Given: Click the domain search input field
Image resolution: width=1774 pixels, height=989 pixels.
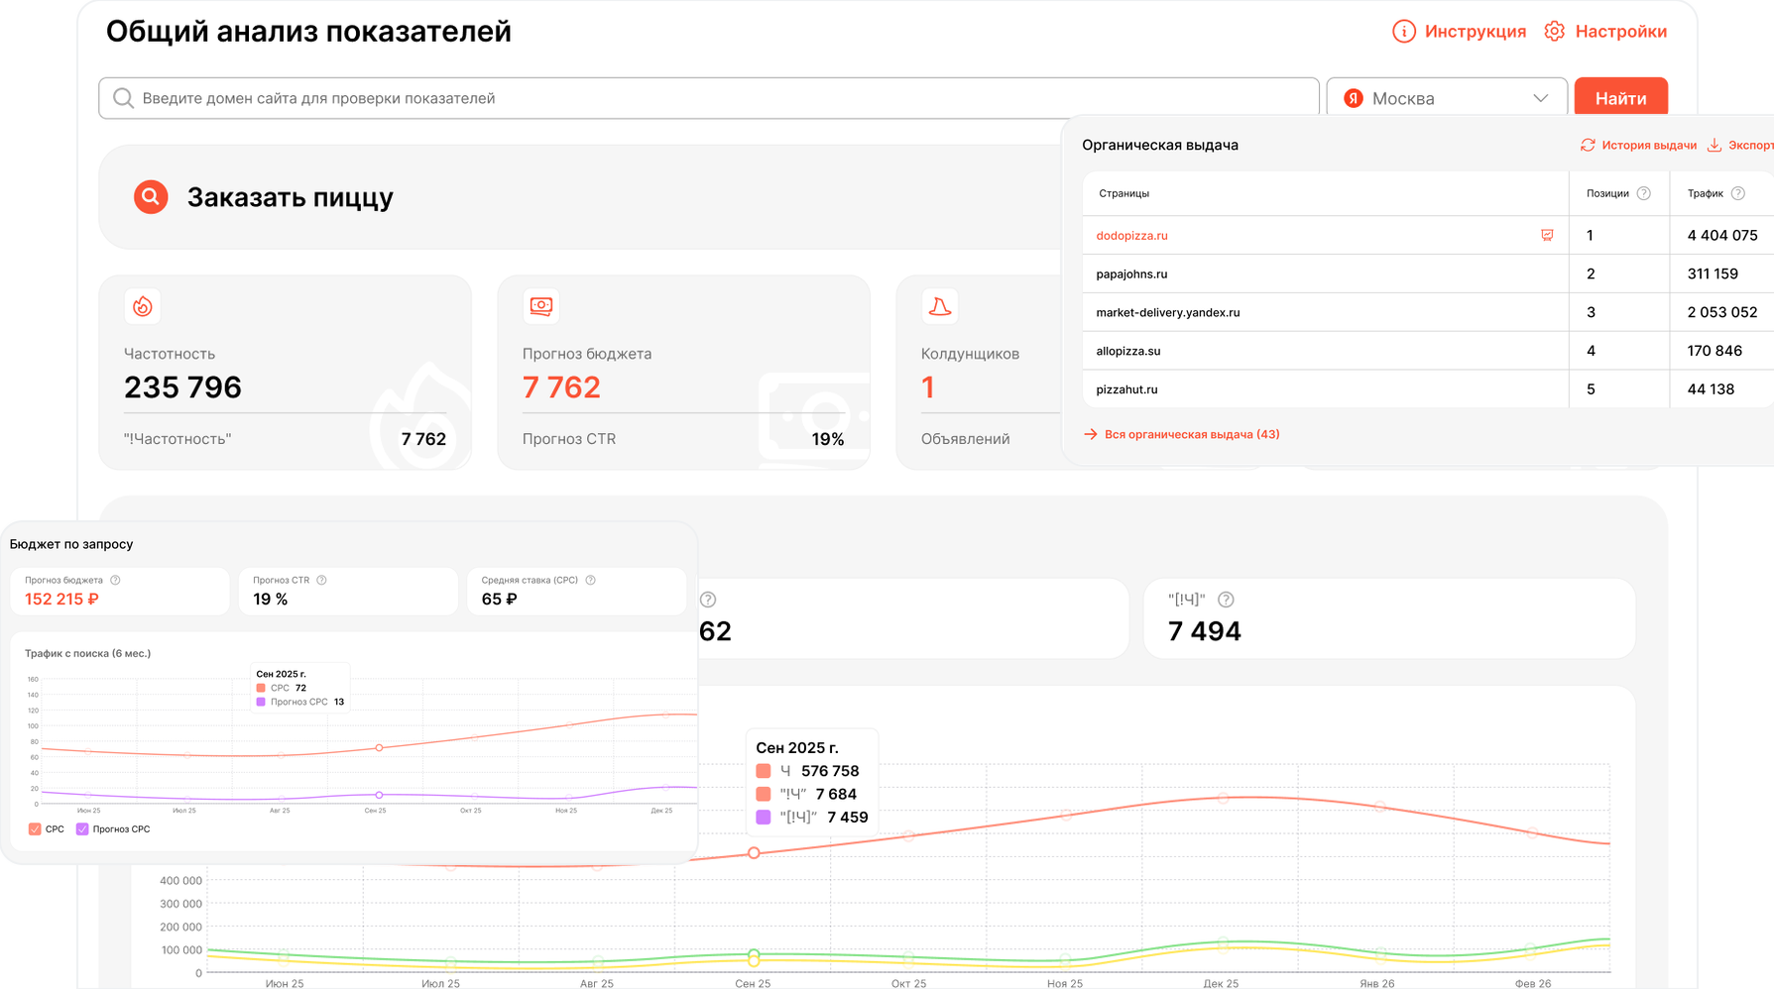Looking at the screenshot, I should [x=709, y=98].
